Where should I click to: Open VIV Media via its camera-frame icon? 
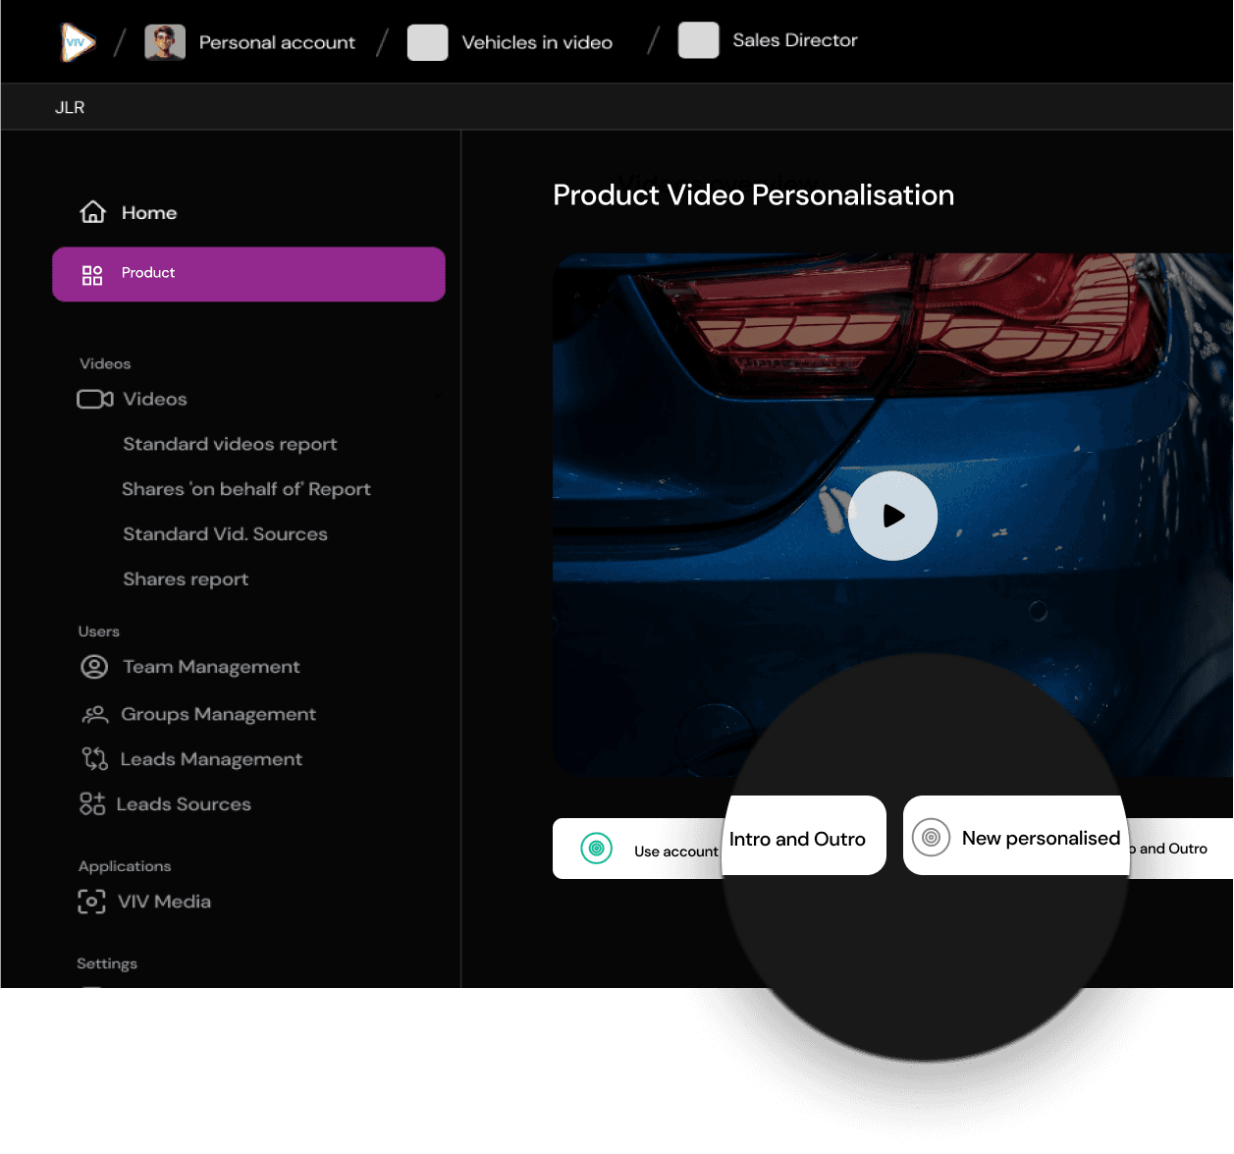91,901
